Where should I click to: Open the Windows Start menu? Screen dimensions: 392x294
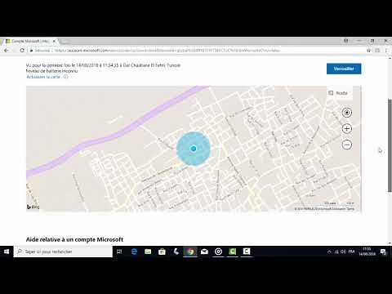[7, 252]
